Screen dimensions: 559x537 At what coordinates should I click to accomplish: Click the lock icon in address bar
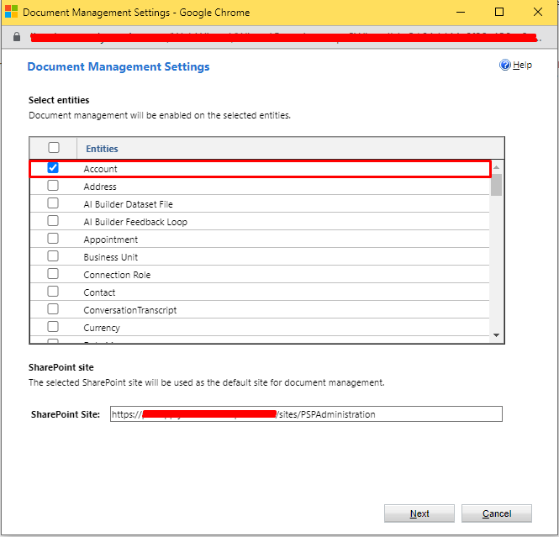[x=16, y=37]
